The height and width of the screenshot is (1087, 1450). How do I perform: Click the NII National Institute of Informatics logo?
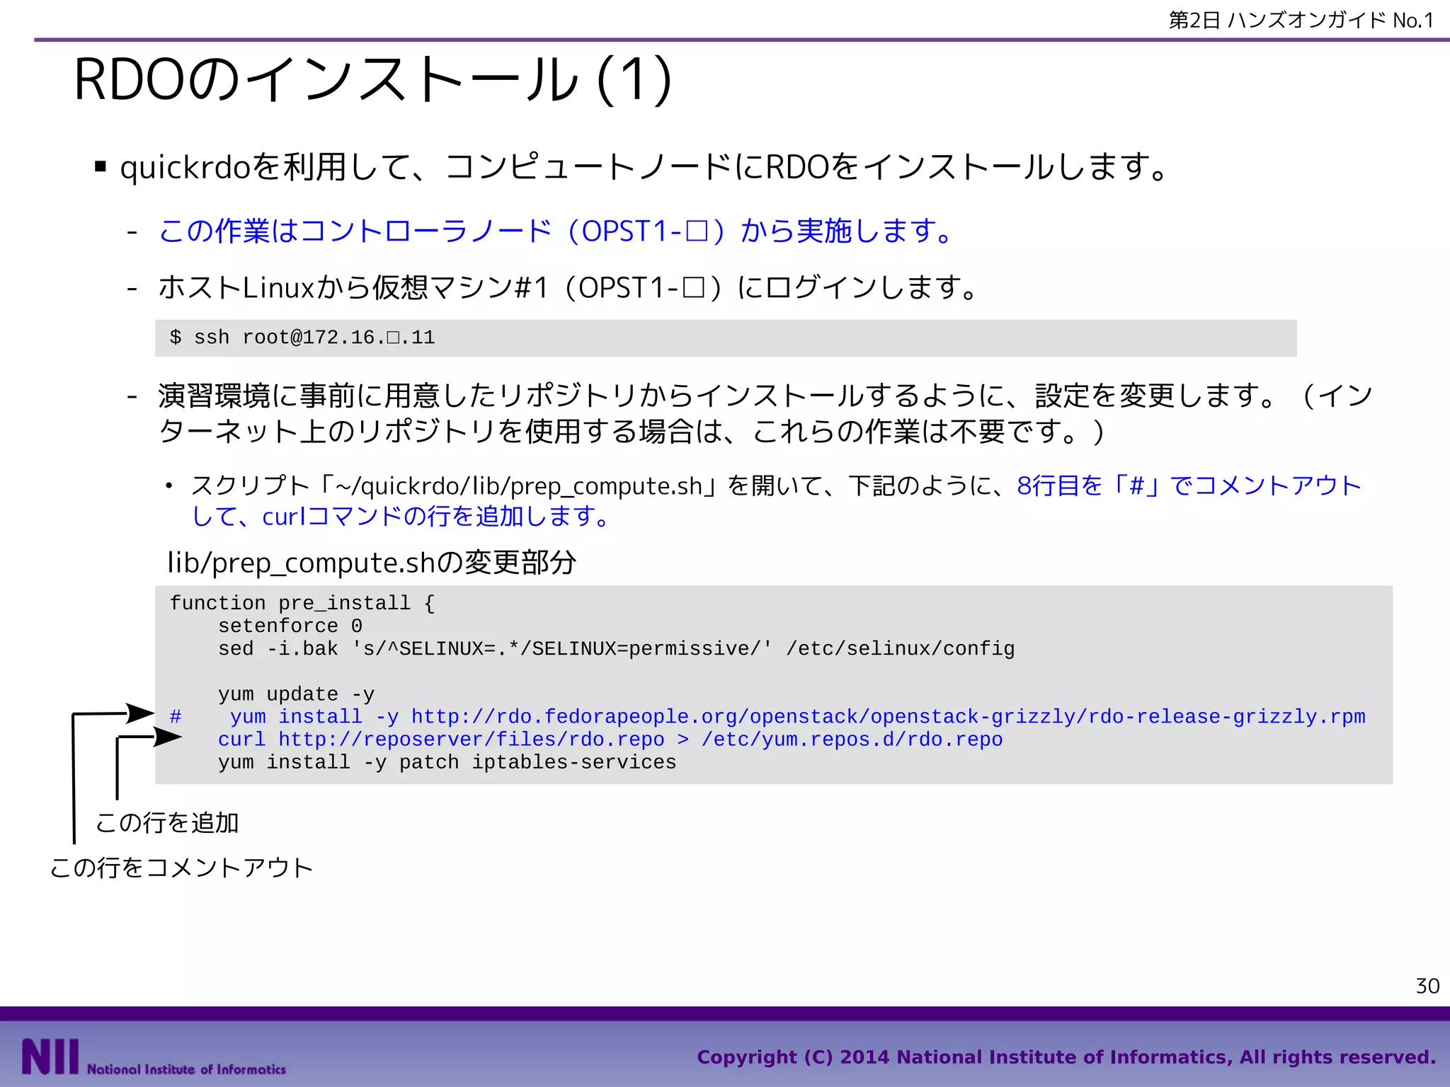(154, 1057)
